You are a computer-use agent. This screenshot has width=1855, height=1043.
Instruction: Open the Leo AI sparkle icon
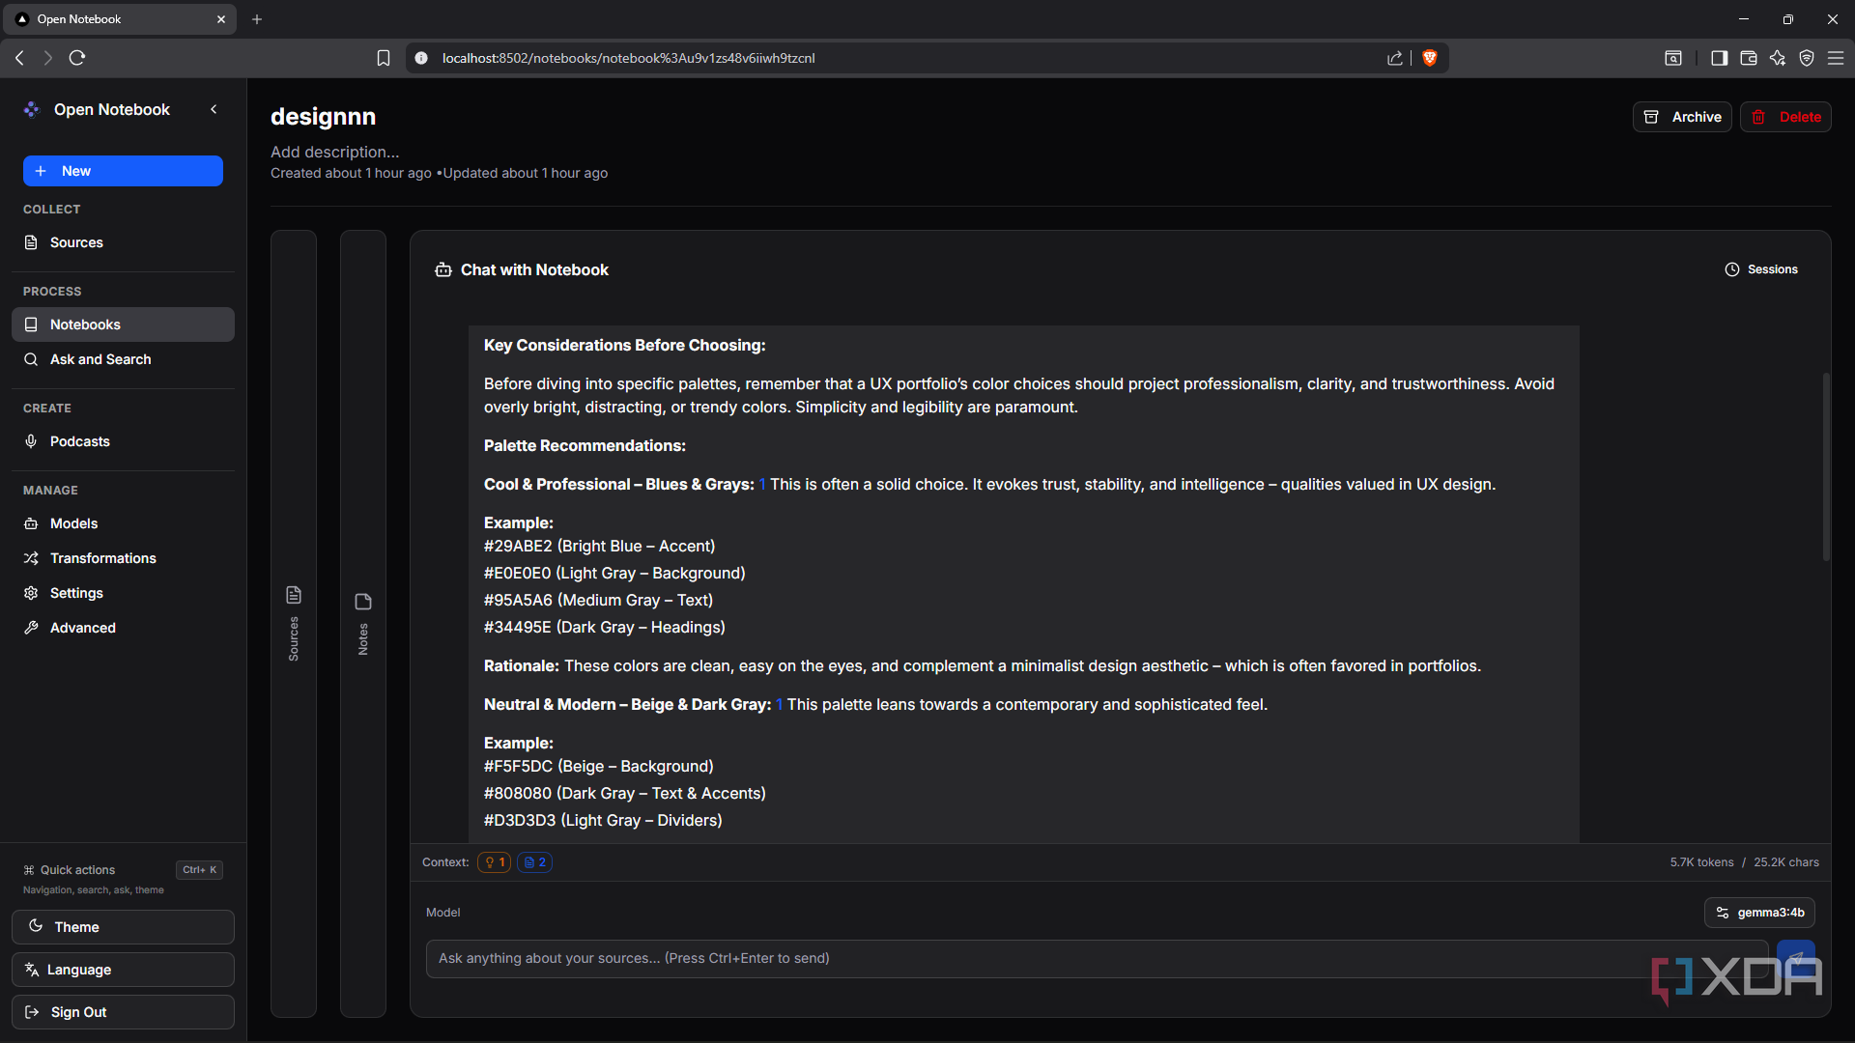1777,58
